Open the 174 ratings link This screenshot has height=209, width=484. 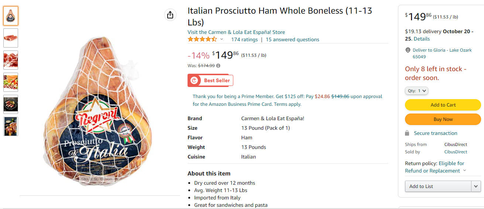pyautogui.click(x=244, y=39)
